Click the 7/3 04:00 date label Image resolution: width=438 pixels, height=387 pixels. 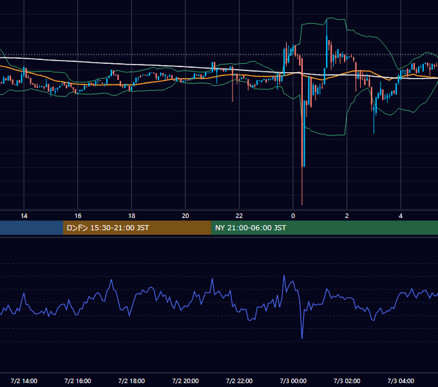tap(401, 381)
